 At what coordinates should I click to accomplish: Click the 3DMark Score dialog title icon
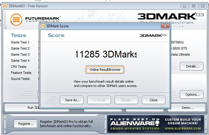(x=43, y=26)
